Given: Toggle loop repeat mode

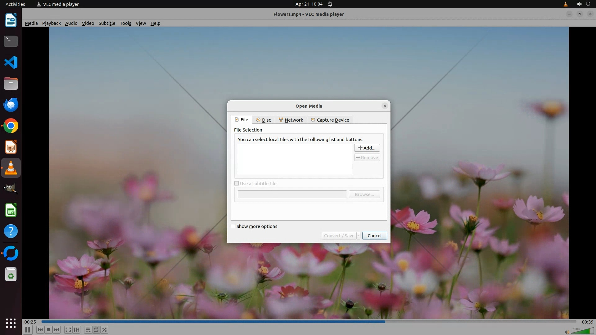Looking at the screenshot, I should click(x=96, y=330).
